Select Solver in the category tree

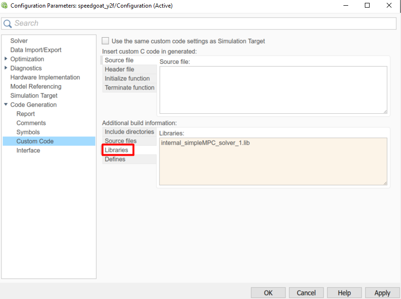pyautogui.click(x=19, y=41)
